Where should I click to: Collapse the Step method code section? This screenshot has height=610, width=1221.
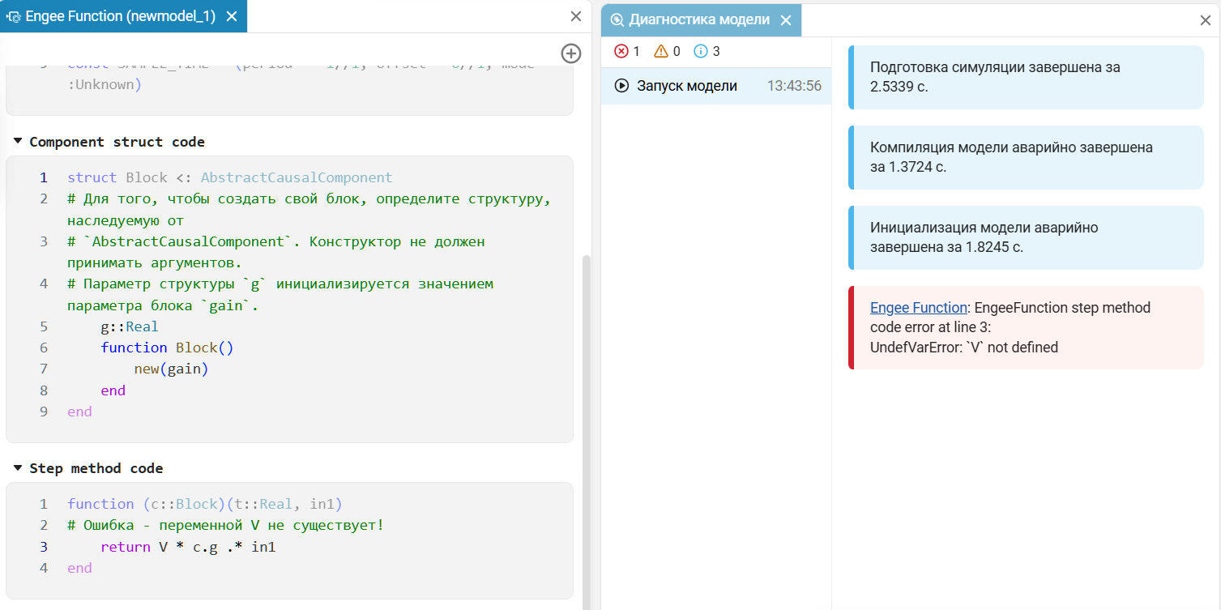[x=18, y=468]
